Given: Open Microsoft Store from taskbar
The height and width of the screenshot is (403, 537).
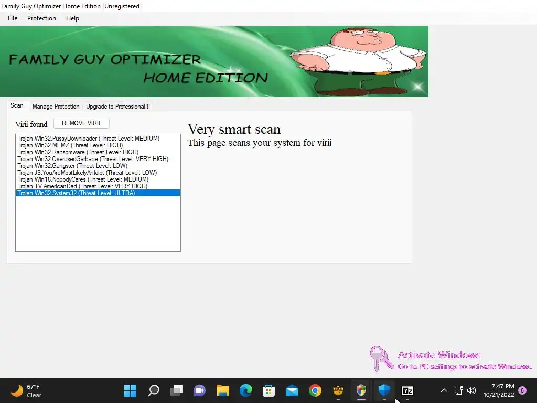Looking at the screenshot, I should pos(269,390).
